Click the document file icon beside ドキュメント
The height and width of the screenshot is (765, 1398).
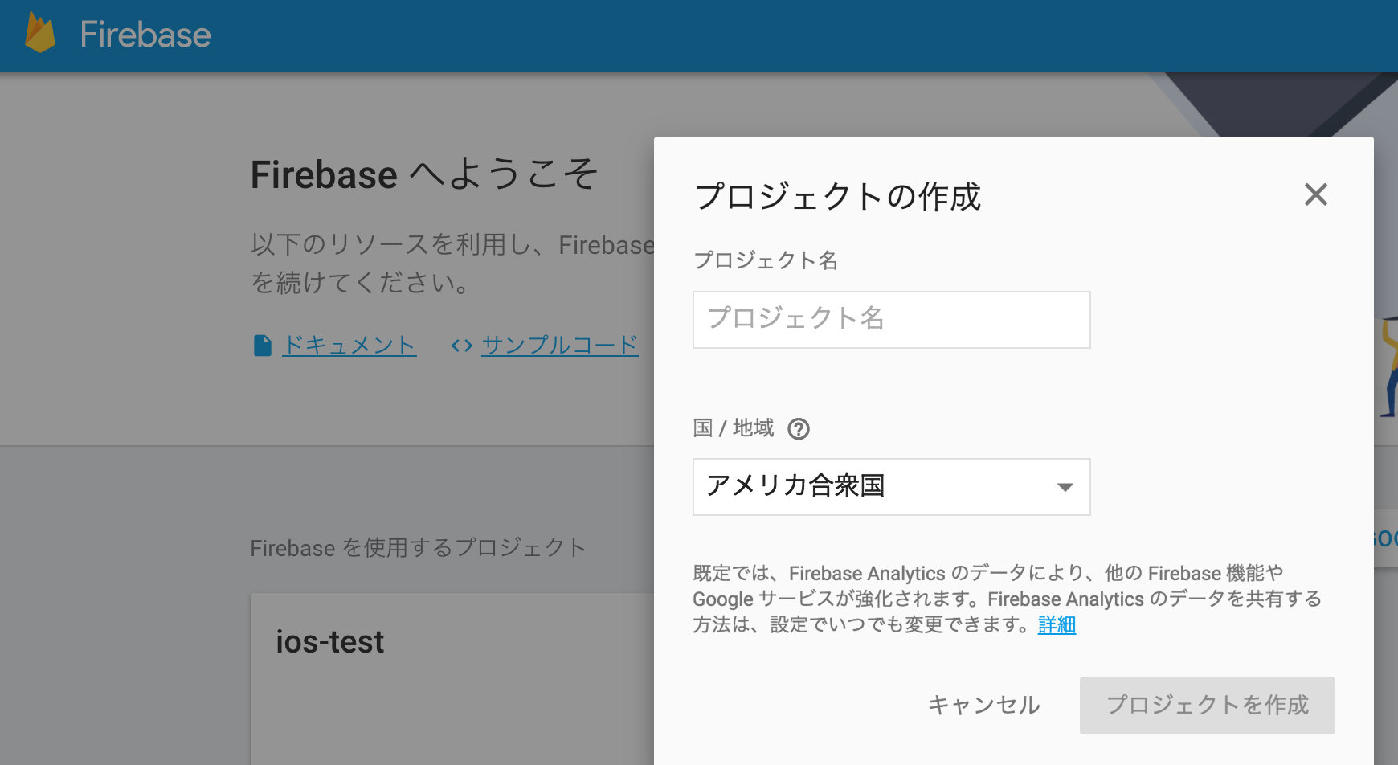262,346
